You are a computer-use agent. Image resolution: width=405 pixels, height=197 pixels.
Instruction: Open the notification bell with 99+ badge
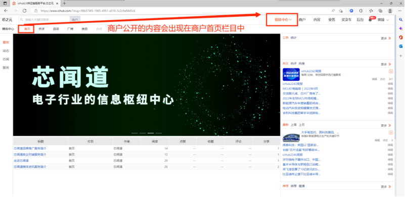pos(371,20)
